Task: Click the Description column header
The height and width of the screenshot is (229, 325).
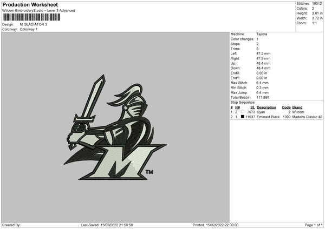Action: click(266, 107)
